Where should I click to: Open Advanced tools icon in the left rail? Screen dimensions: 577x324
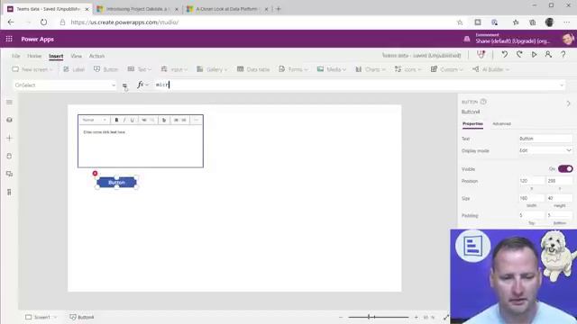tap(9, 192)
